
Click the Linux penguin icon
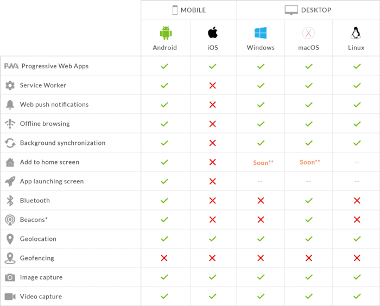pos(356,33)
